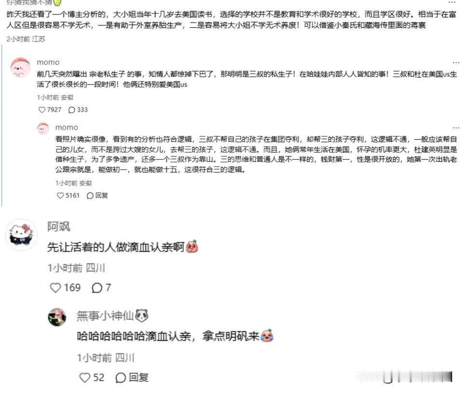The width and height of the screenshot is (463, 393).
Task: Open momo's pink avatar on the first momo comment
Action: [20, 68]
